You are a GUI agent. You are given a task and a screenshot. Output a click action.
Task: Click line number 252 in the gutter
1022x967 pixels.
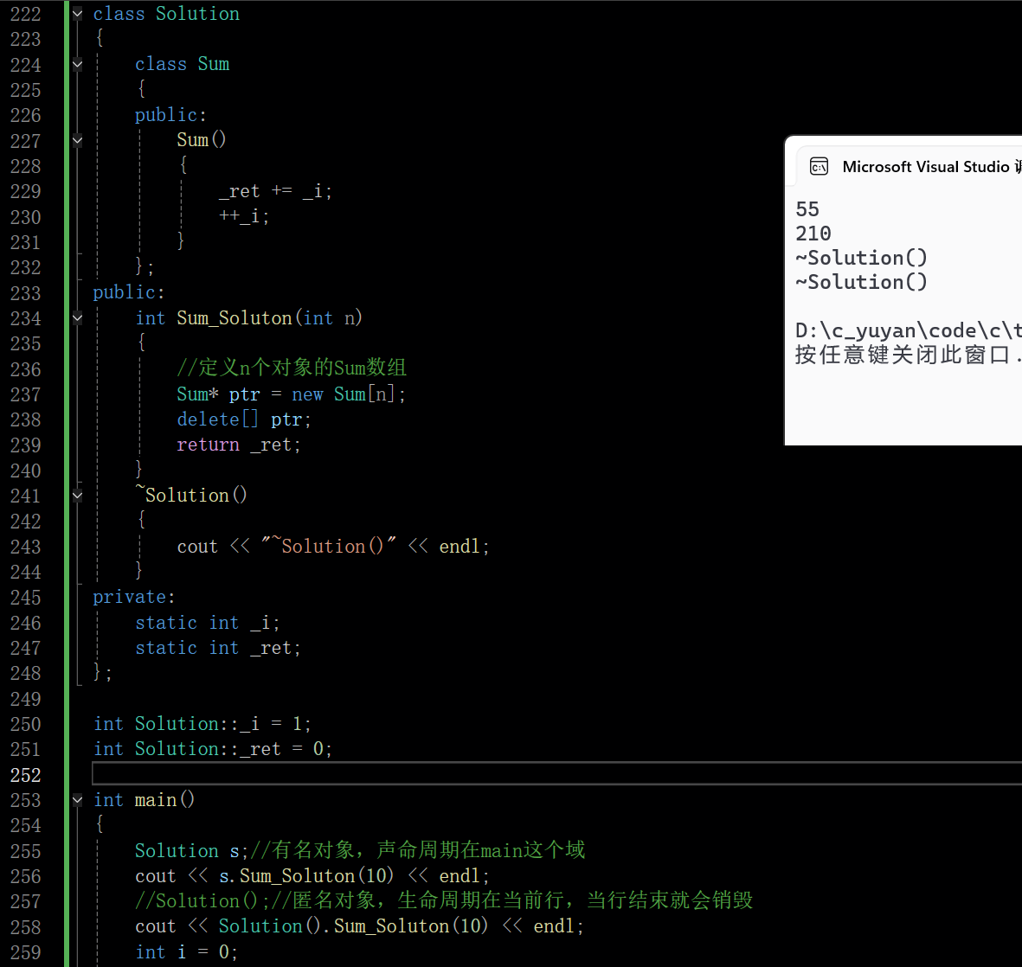[x=25, y=775]
